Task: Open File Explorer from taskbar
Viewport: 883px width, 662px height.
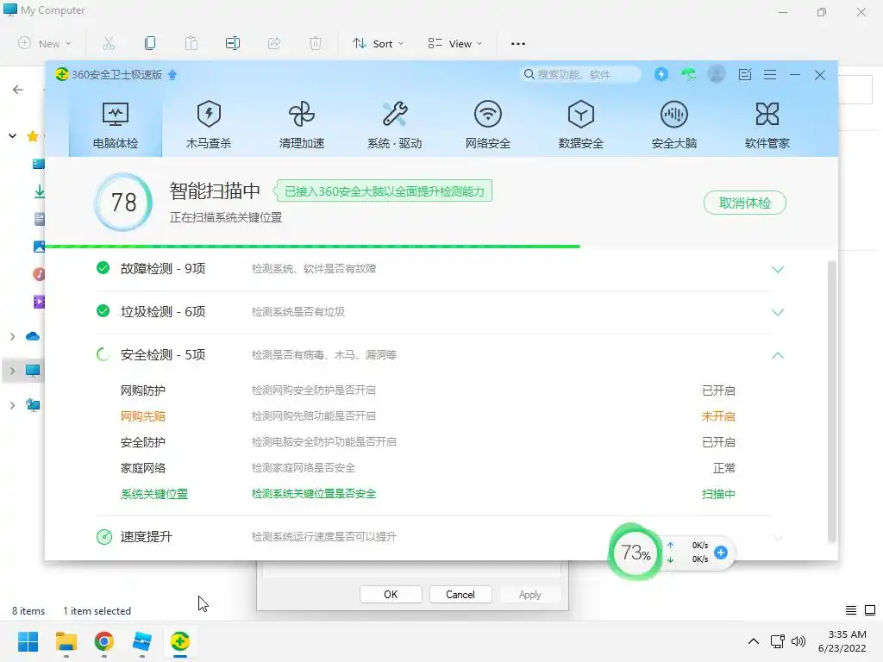Action: (x=66, y=641)
